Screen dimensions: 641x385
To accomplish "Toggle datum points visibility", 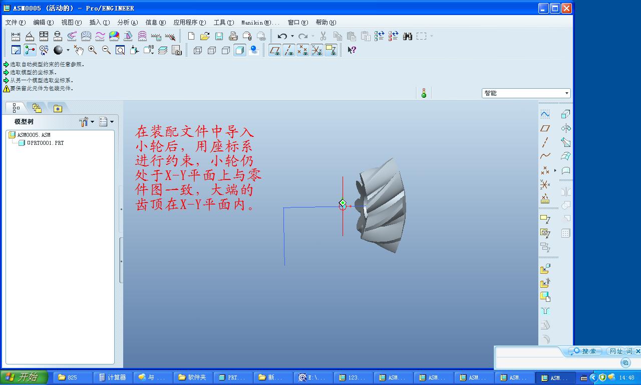I will 302,50.
